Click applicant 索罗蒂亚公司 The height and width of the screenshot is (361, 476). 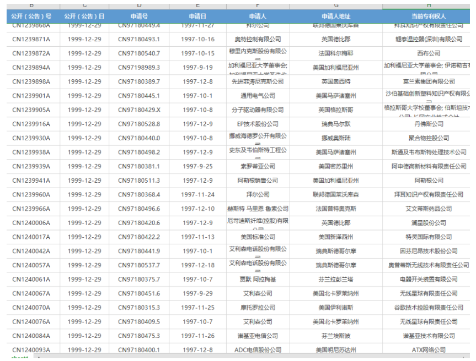tap(258, 166)
